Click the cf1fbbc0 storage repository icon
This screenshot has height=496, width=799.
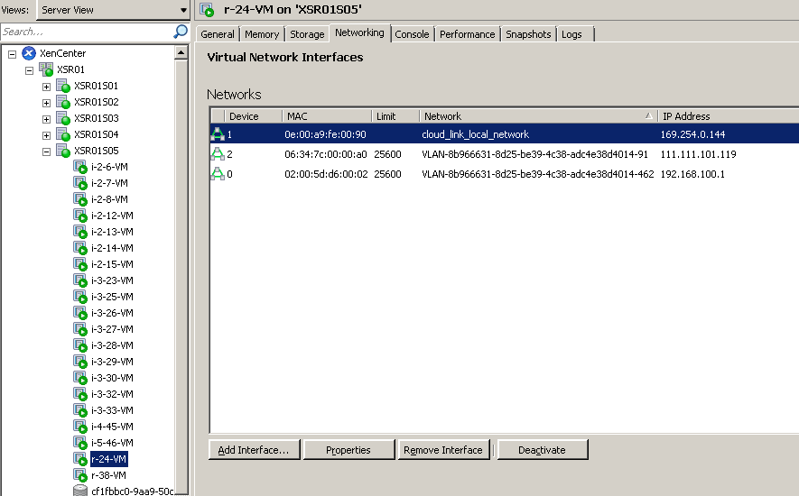(79, 491)
